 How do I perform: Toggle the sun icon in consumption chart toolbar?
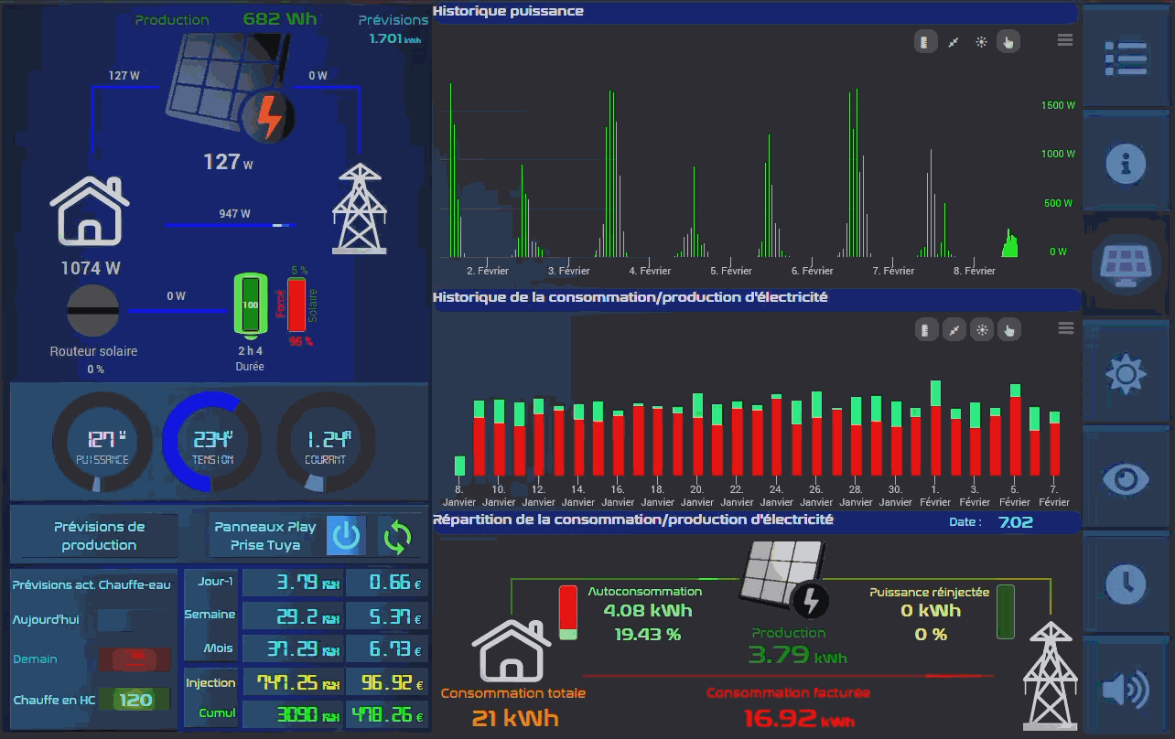coord(981,330)
